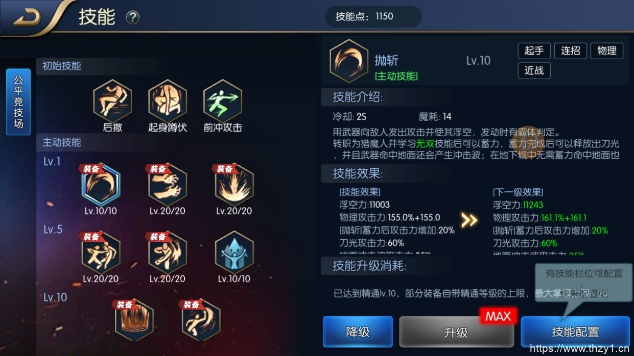Pick the first Lv.5 row skill icon
634x356 pixels.
coord(101,252)
